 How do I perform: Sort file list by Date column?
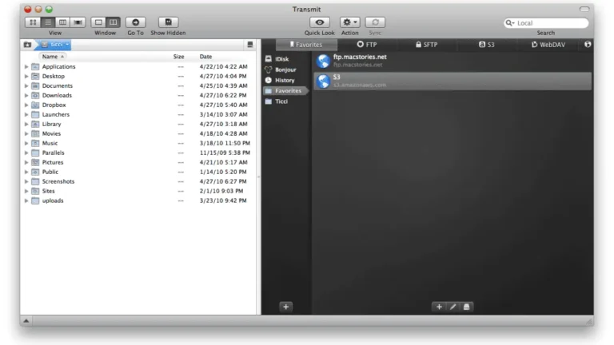205,57
